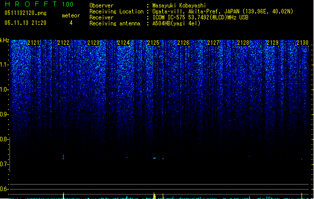The image size is (314, 199).
Task: Click the kHz axis unit label
Action: pyautogui.click(x=4, y=40)
